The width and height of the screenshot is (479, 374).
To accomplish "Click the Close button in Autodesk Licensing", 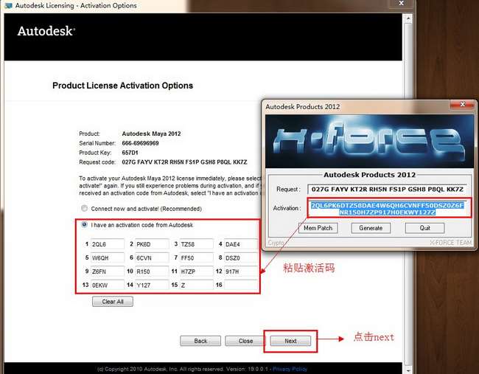I will [245, 341].
